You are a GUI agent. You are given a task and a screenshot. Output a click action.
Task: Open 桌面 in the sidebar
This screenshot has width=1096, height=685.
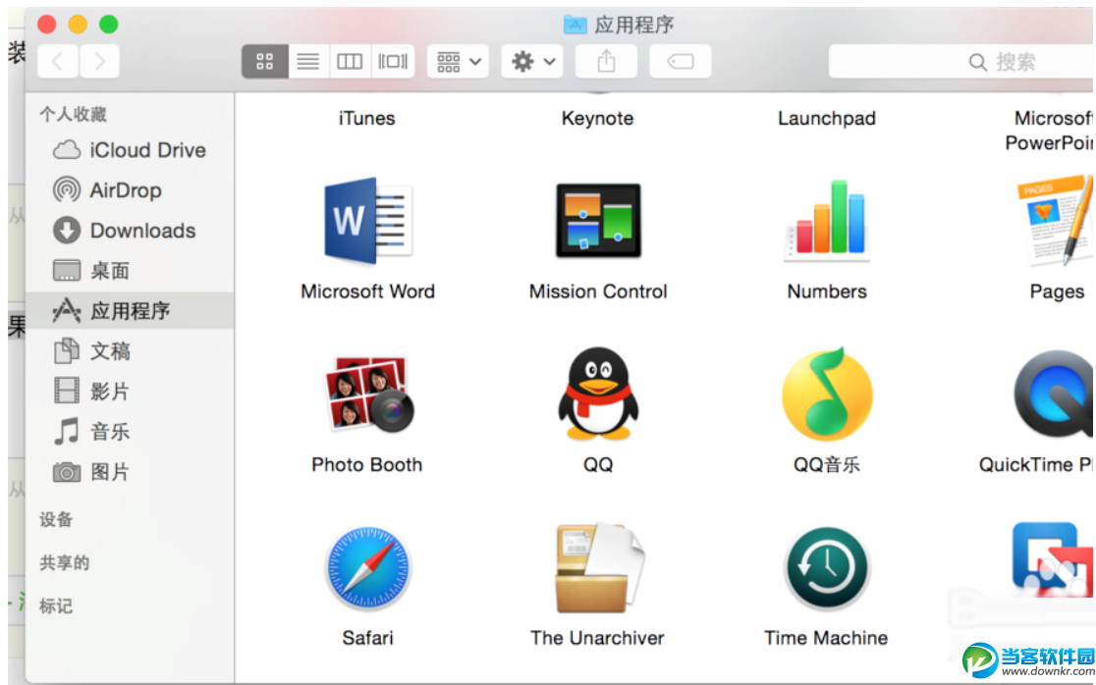[x=130, y=270]
